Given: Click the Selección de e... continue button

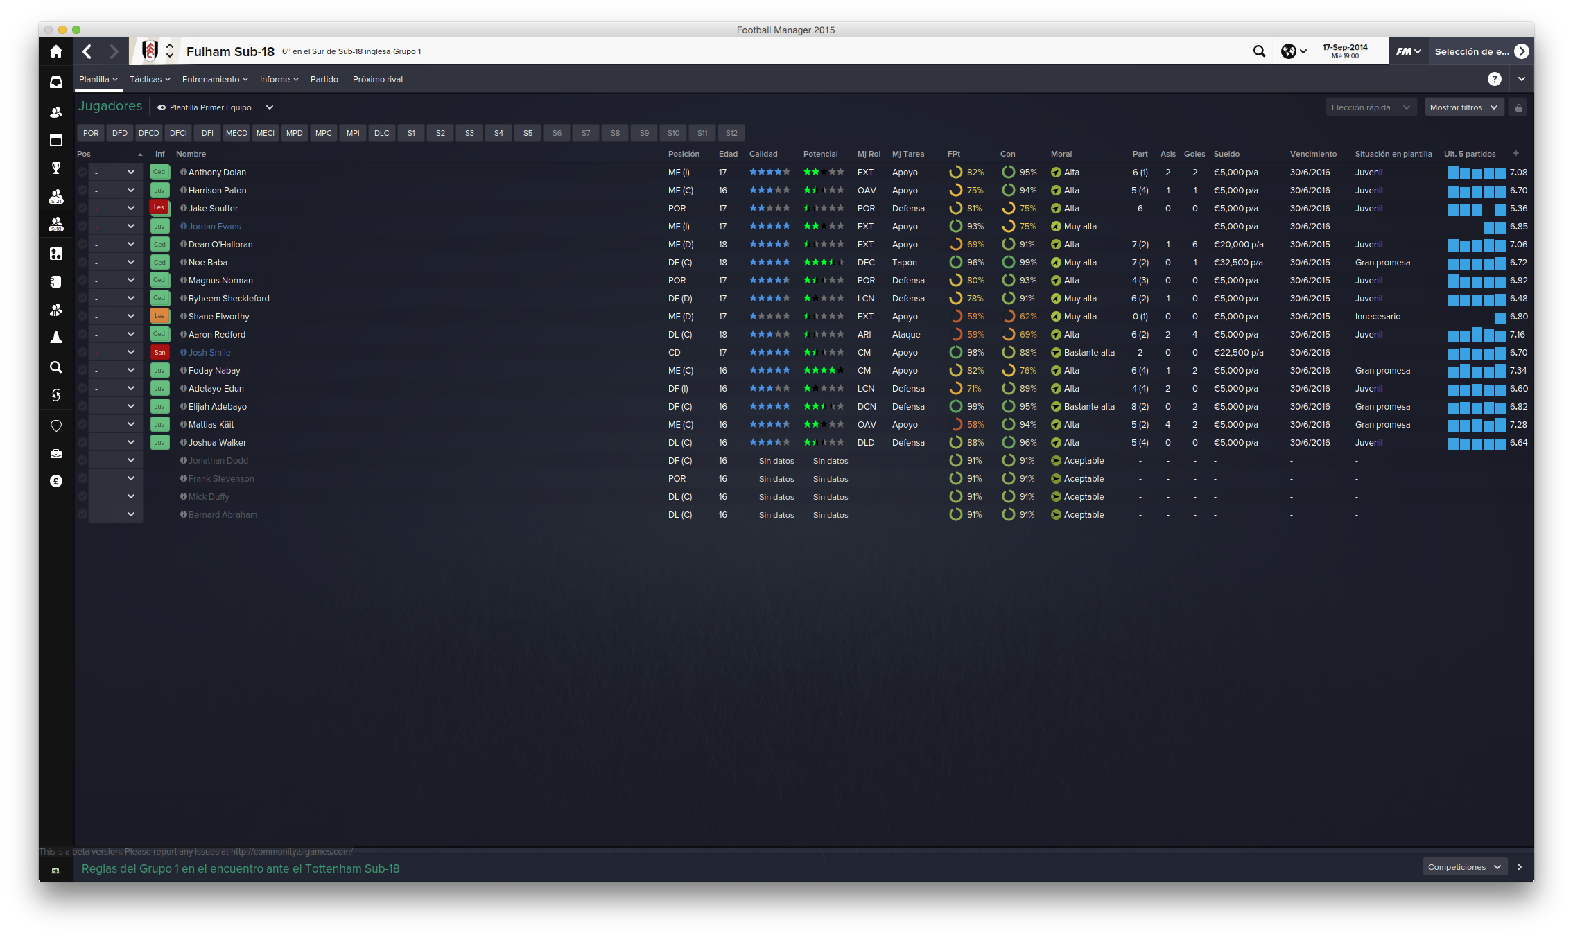Looking at the screenshot, I should pyautogui.click(x=1481, y=51).
